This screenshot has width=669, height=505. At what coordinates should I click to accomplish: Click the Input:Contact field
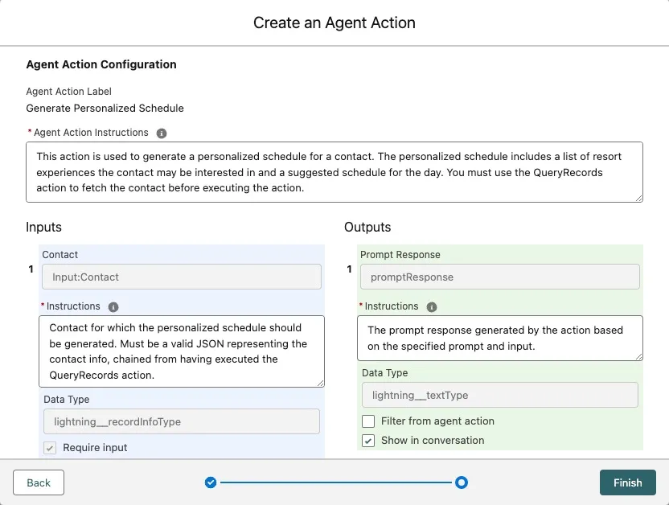[181, 277]
